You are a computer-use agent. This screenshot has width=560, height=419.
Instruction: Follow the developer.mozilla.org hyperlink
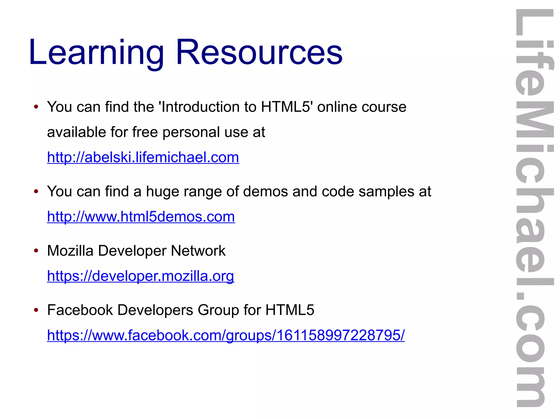pos(141,276)
